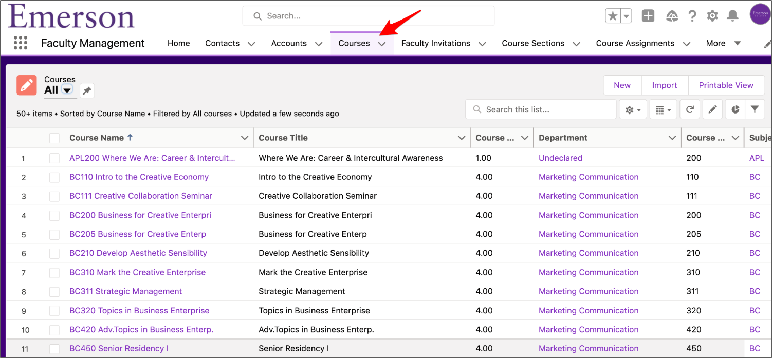Open BC110 Intro to the Creative Economy
The image size is (772, 358).
(x=139, y=177)
